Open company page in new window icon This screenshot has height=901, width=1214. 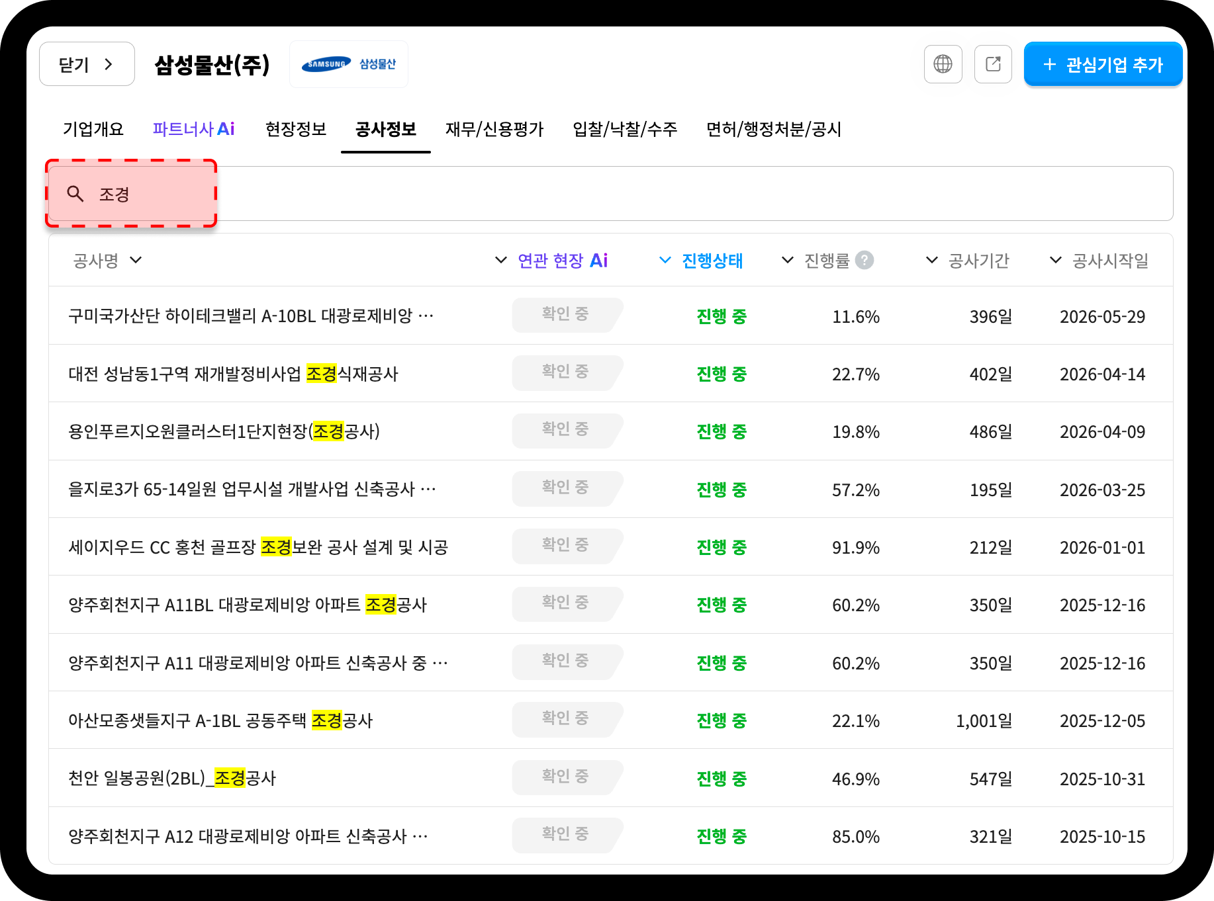tap(993, 64)
